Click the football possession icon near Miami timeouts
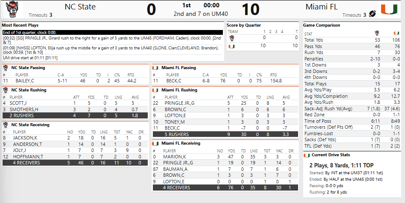 click(372, 14)
